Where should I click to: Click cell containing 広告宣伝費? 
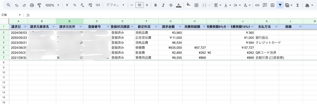(147, 38)
